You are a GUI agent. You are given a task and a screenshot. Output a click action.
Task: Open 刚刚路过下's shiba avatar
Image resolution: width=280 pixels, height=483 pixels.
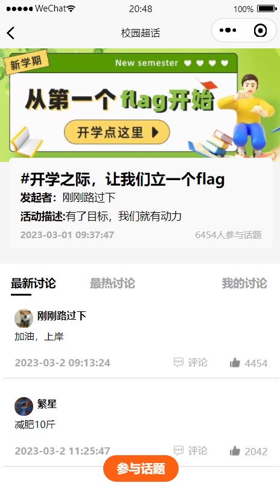(24, 318)
